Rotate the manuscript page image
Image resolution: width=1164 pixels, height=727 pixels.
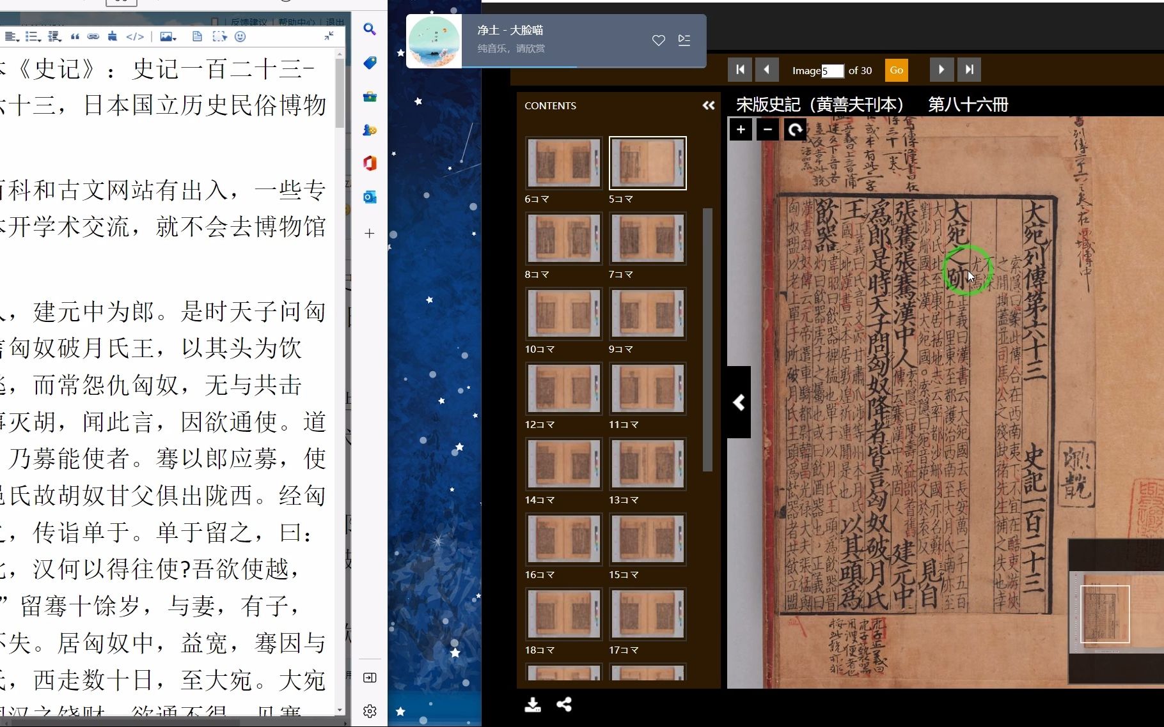point(795,130)
